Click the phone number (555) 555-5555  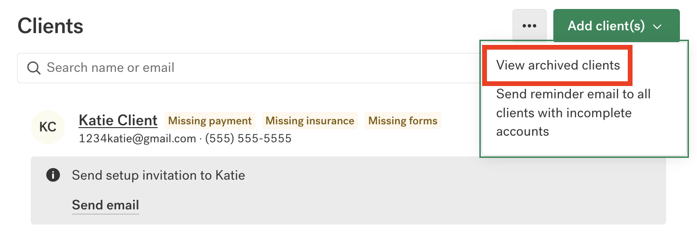(248, 138)
